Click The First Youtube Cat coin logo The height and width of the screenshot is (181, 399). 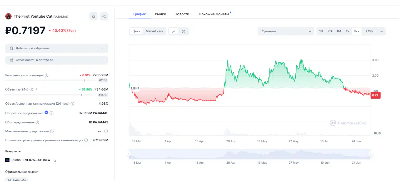[x=8, y=16]
